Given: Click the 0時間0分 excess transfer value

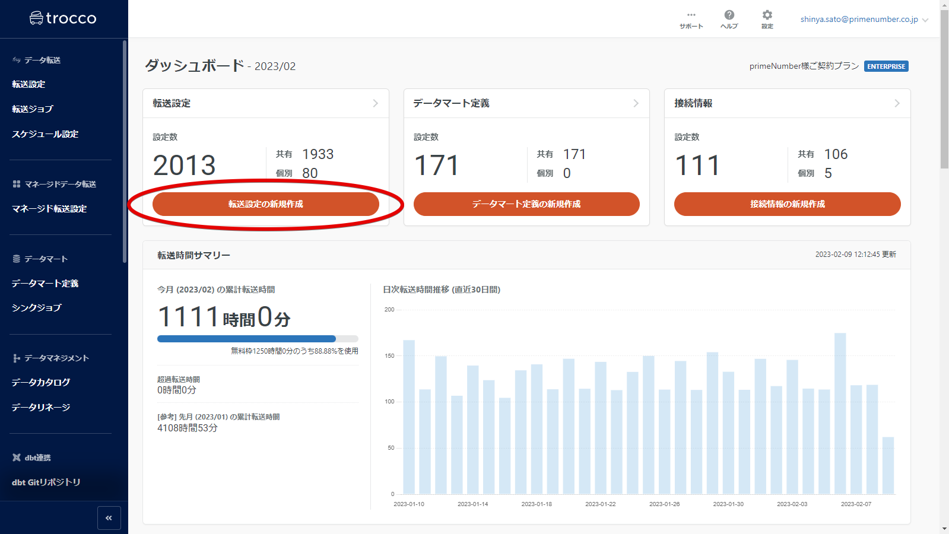Looking at the screenshot, I should [177, 390].
